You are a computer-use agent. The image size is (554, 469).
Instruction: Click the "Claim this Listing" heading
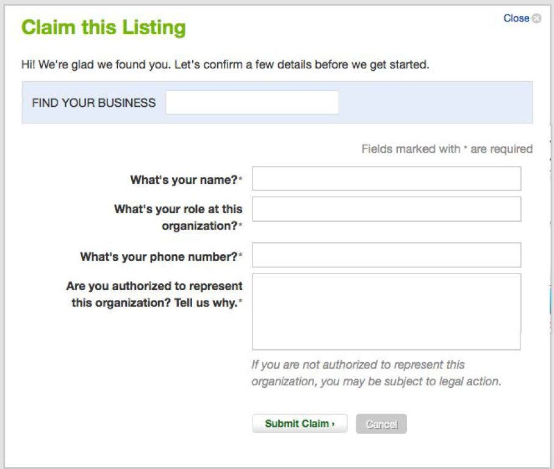coord(104,27)
